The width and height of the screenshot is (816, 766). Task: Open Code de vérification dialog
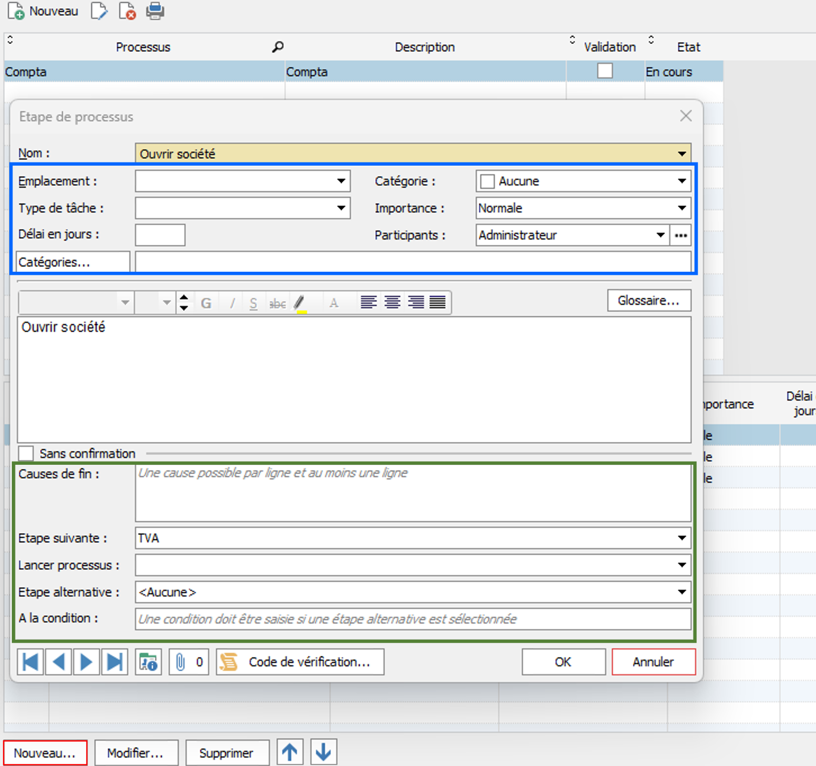click(300, 662)
